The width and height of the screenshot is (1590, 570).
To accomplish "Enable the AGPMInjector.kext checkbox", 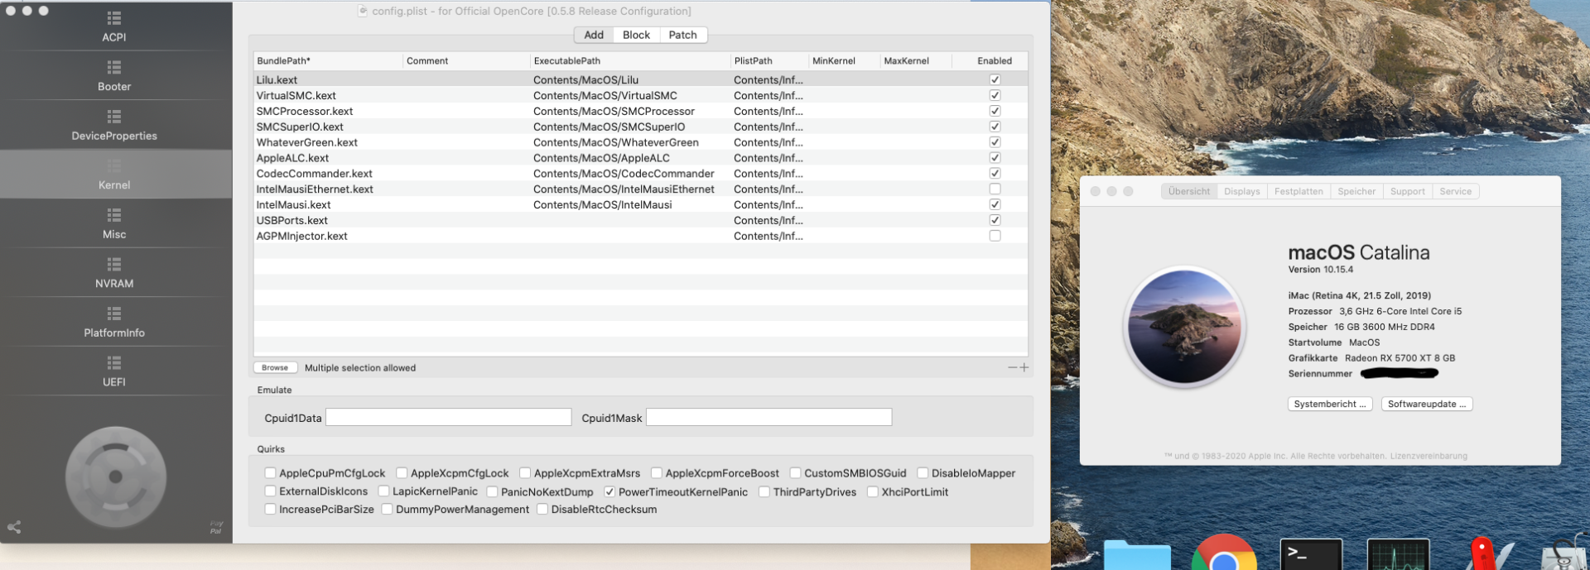I will [x=995, y=236].
